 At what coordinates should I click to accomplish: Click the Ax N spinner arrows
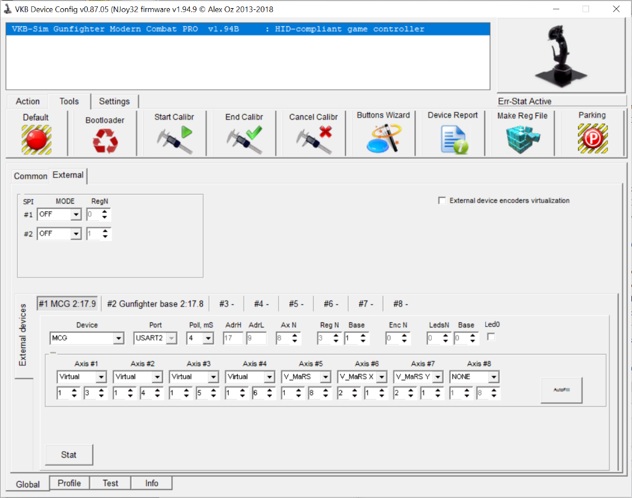click(x=295, y=338)
